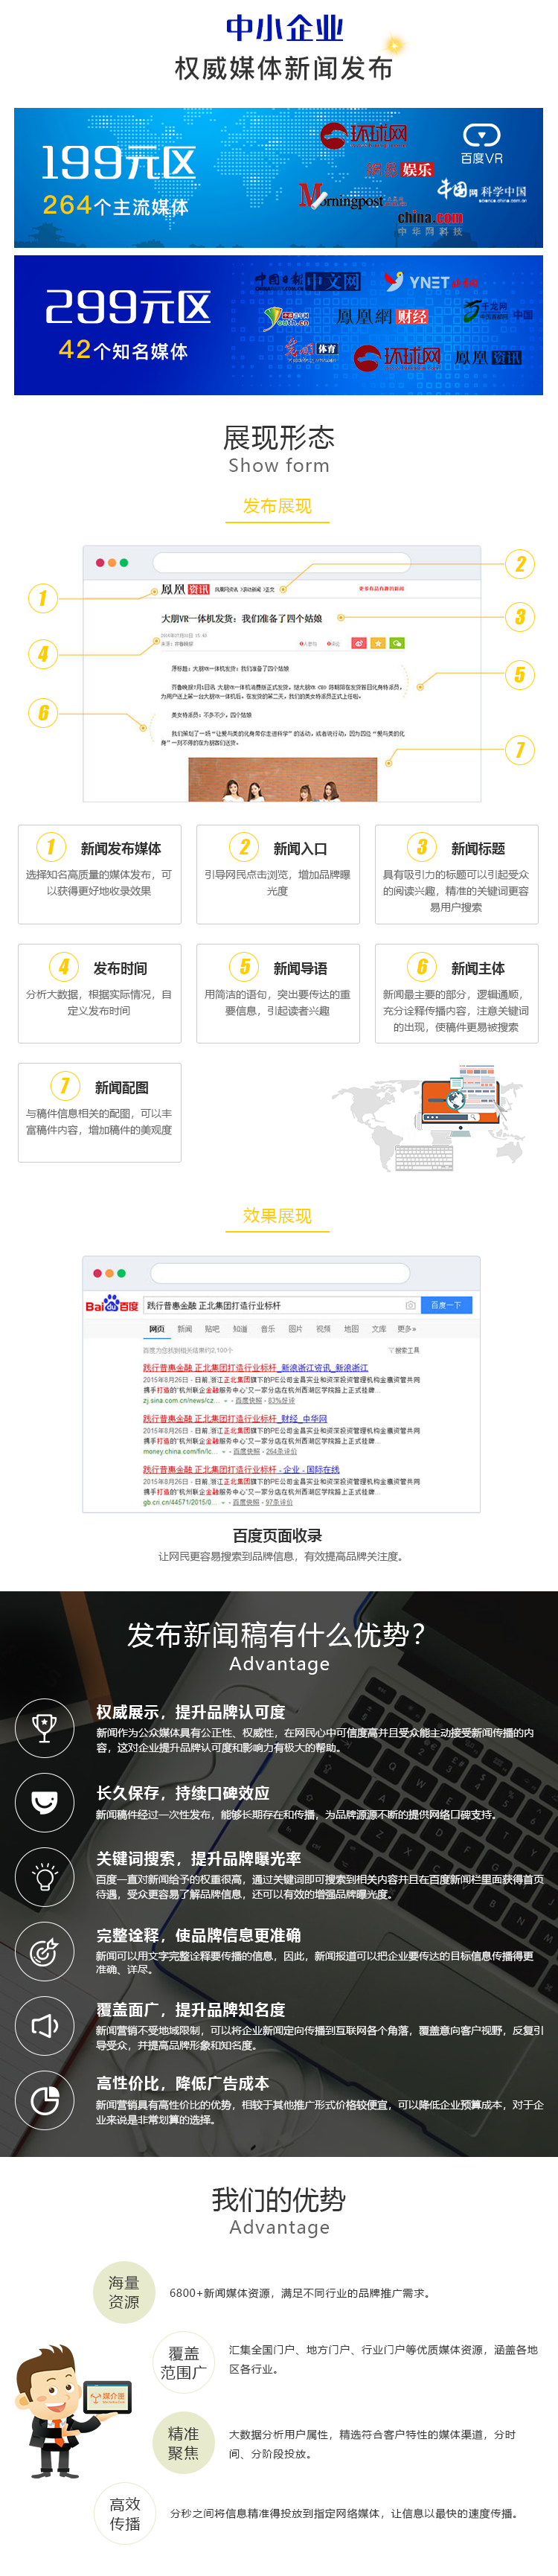Click the lightbulb icon beside 关键词搜索
The width and height of the screenshot is (558, 2576).
[x=44, y=1877]
